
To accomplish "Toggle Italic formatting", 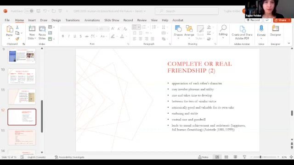I will (x=69, y=36).
